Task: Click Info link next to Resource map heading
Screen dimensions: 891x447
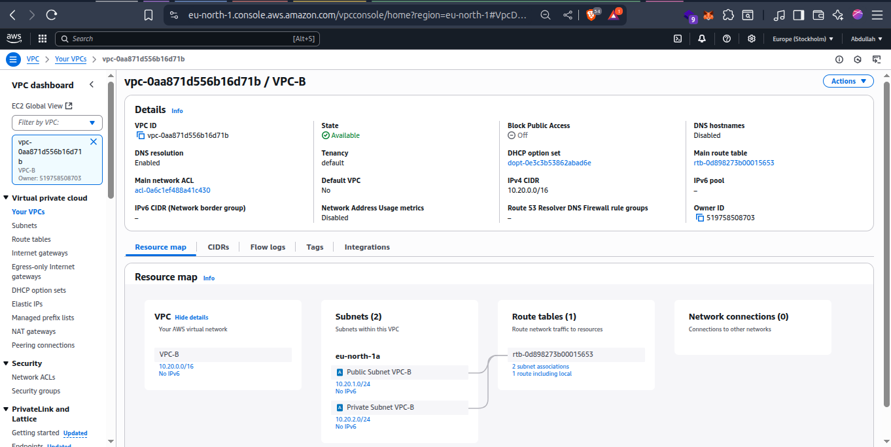Action: [209, 278]
